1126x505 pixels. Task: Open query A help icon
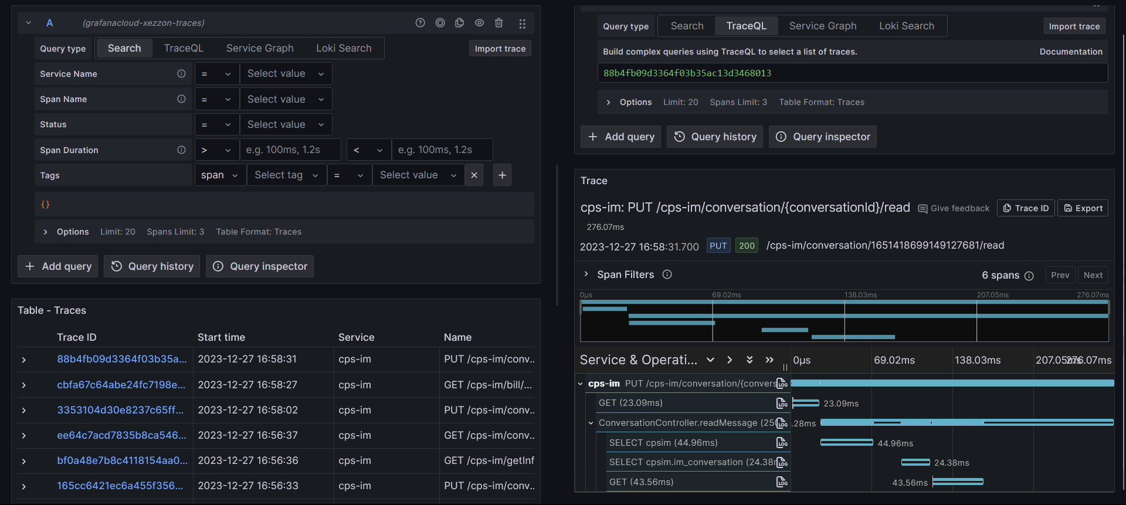420,23
